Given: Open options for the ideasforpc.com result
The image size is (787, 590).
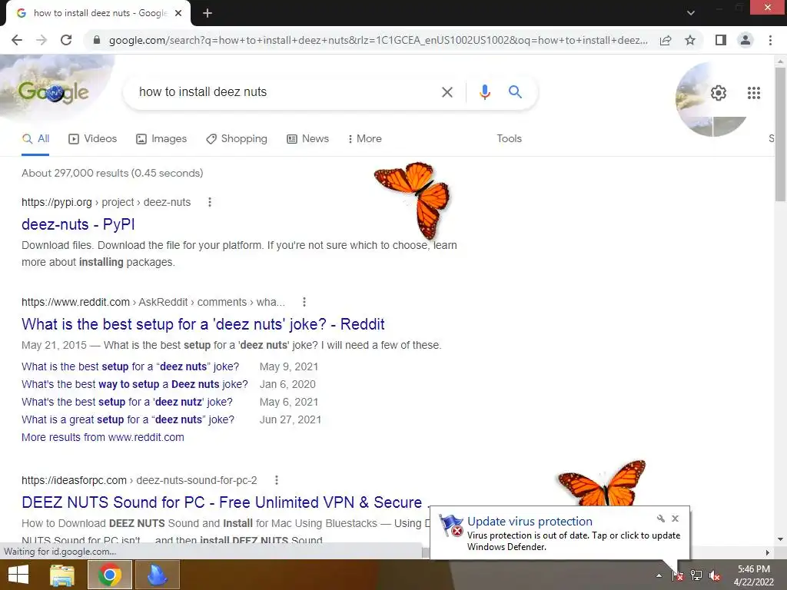Looking at the screenshot, I should point(277,480).
